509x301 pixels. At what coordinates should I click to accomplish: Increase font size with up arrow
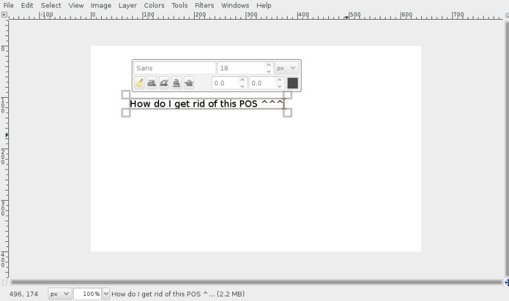268,65
